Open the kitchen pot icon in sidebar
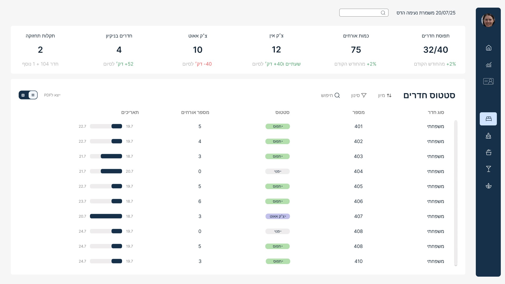505x284 pixels. point(488,152)
